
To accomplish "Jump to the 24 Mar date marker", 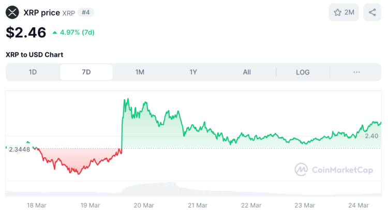I will (x=358, y=205).
